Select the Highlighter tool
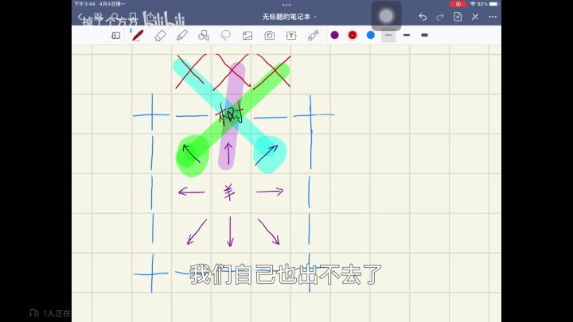Viewport: 573px width, 322px height. 182,36
